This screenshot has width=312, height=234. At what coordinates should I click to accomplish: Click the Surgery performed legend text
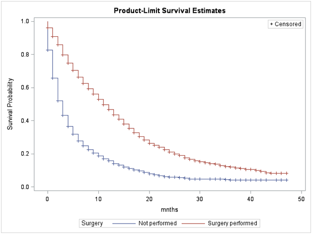pos(232,223)
